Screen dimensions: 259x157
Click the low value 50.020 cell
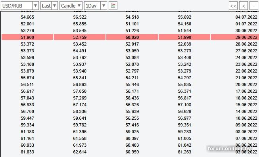(132, 37)
